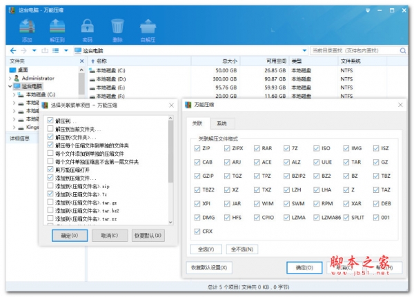Uncheck the RAR format checkbox
414x297 pixels.
(x=257, y=148)
